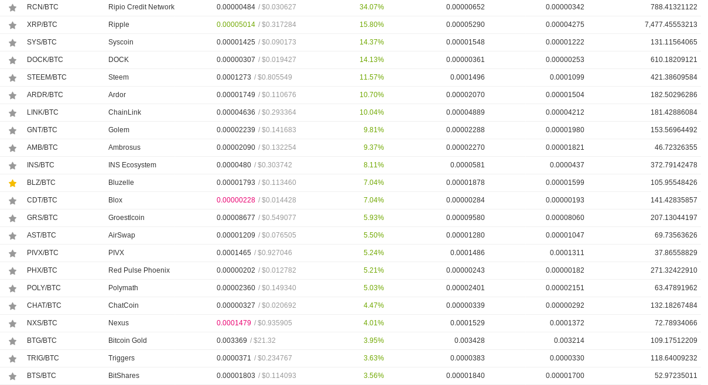Star the CDT/BTC row
Screen dimensions: 708x385
pos(12,201)
